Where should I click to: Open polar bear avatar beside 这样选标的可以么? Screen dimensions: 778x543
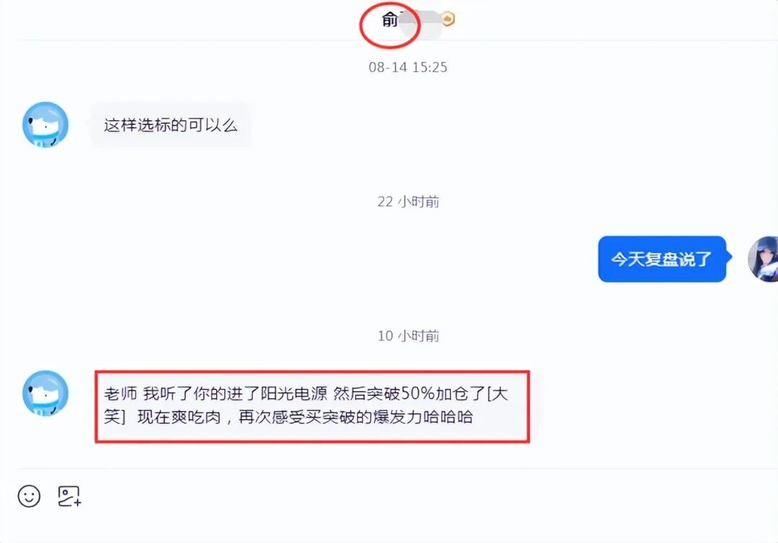tap(45, 125)
